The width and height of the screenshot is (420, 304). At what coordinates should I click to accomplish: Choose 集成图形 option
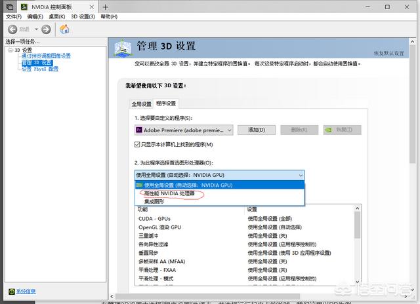(x=219, y=201)
